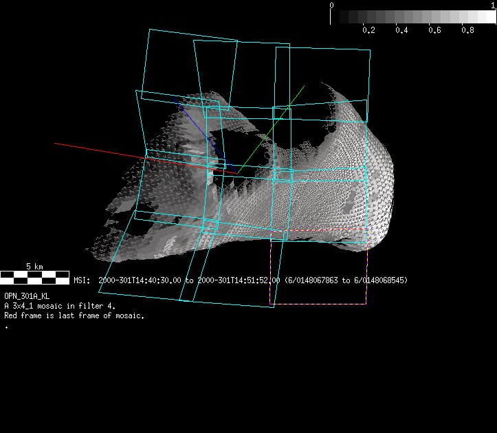Viewport: 497px width, 433px height.
Task: Click the "A 3x4_1 mosaic in filter 4." text
Action: tap(60, 306)
